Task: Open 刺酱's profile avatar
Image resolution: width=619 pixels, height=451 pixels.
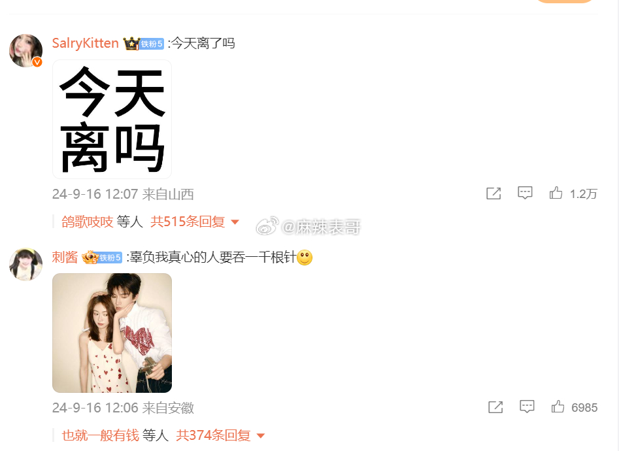Action: pos(26,264)
